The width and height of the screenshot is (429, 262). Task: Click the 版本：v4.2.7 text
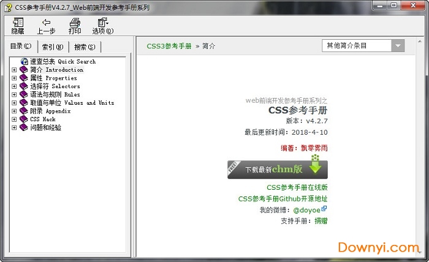coord(306,121)
